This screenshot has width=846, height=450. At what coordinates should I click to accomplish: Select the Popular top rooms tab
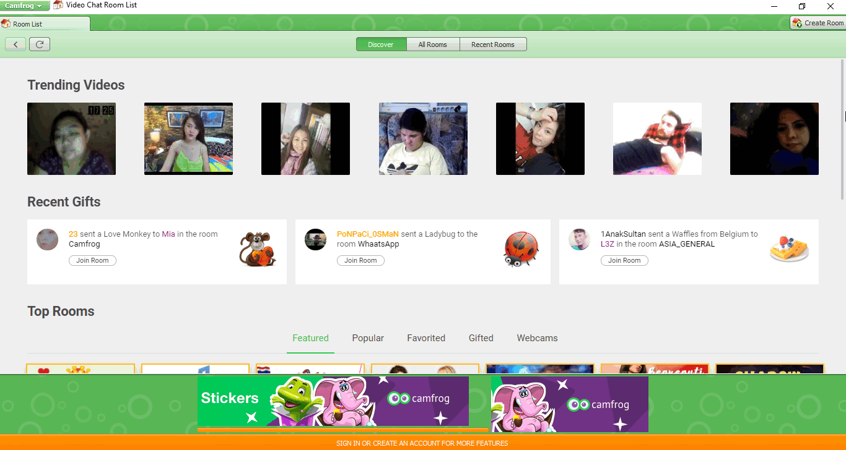click(368, 338)
